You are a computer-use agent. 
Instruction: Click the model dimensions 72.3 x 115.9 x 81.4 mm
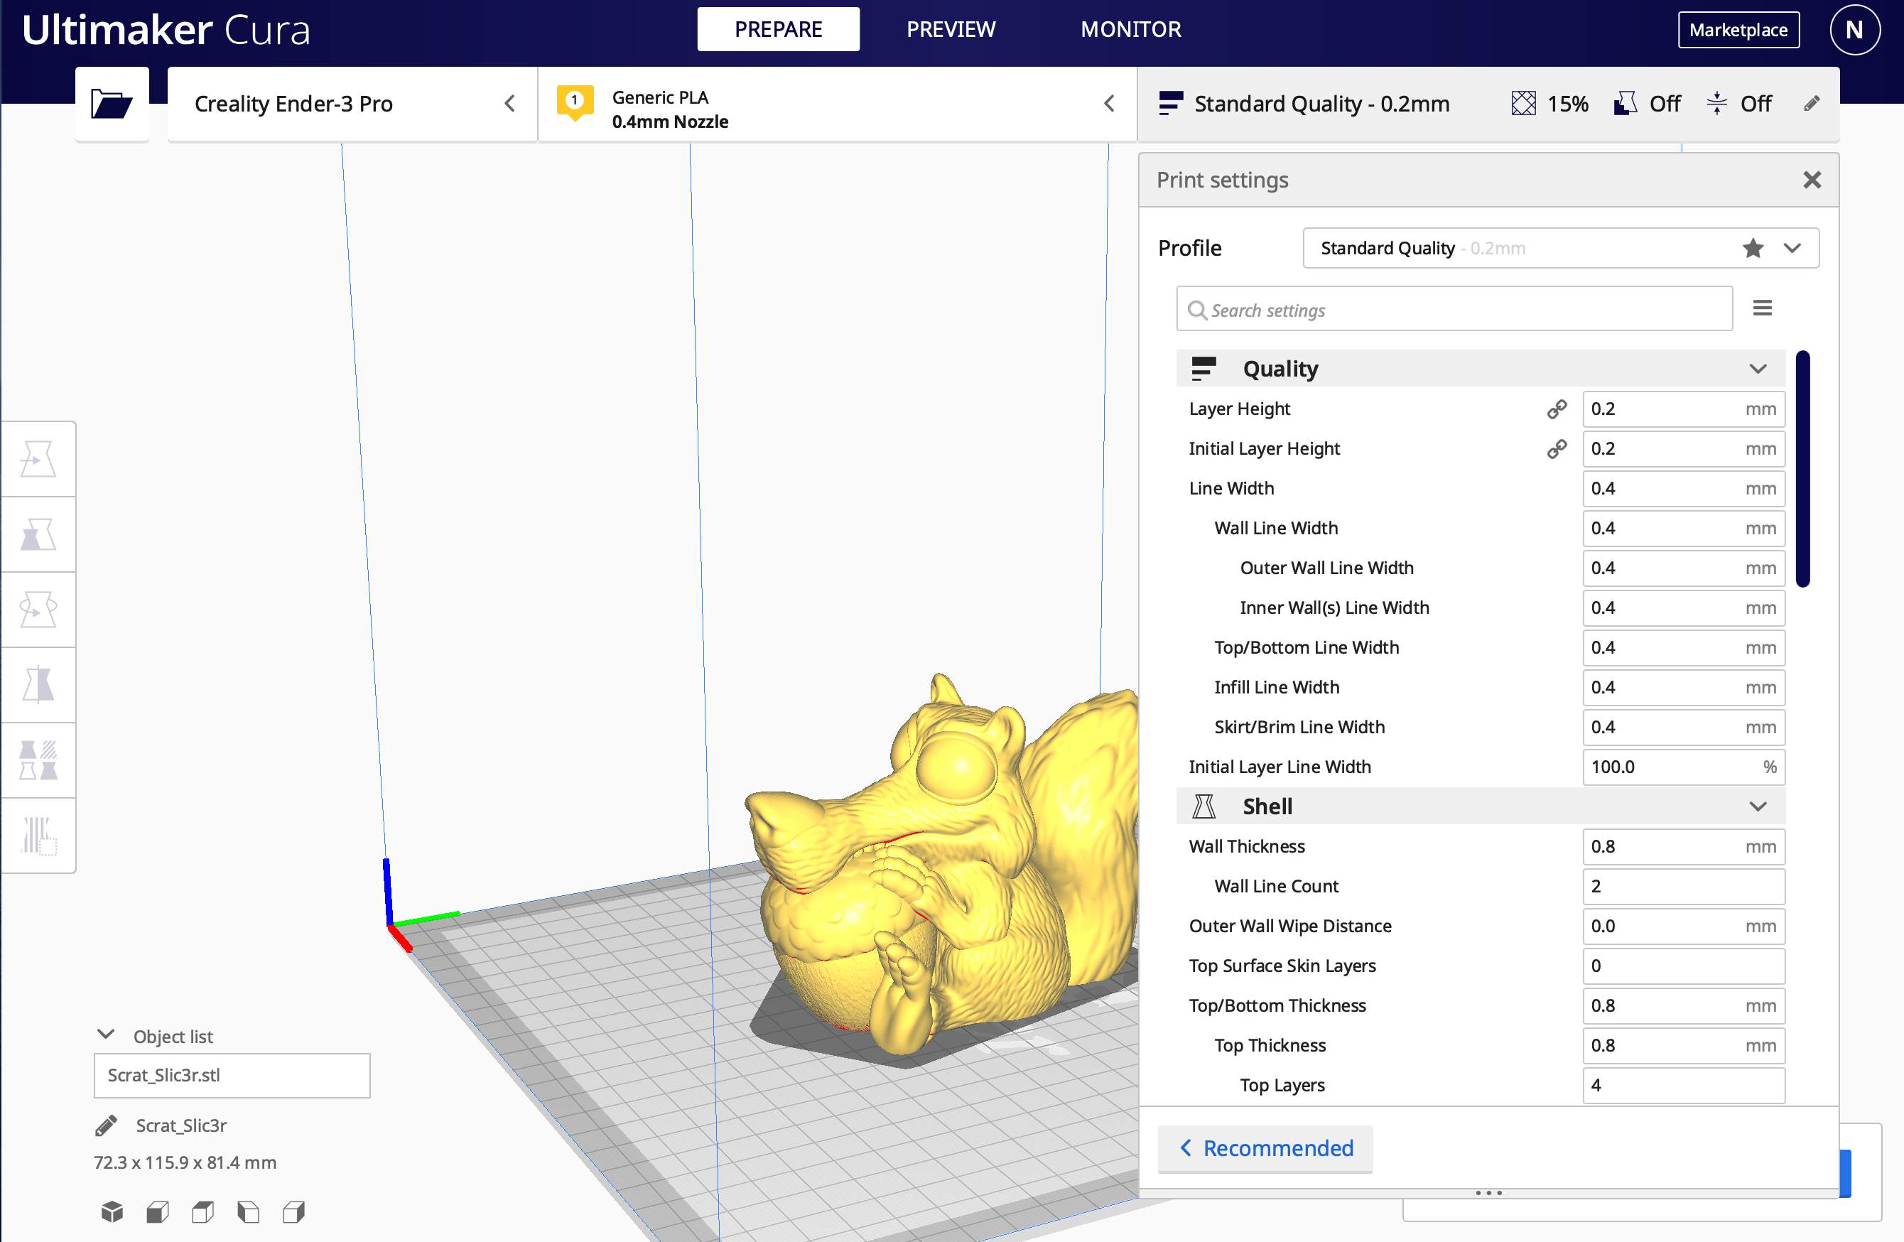tap(185, 1162)
